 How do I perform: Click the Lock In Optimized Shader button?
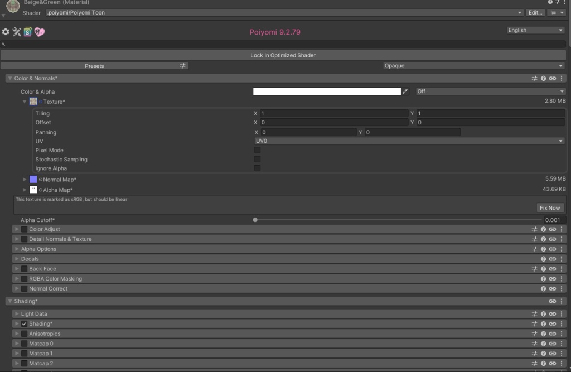click(283, 55)
